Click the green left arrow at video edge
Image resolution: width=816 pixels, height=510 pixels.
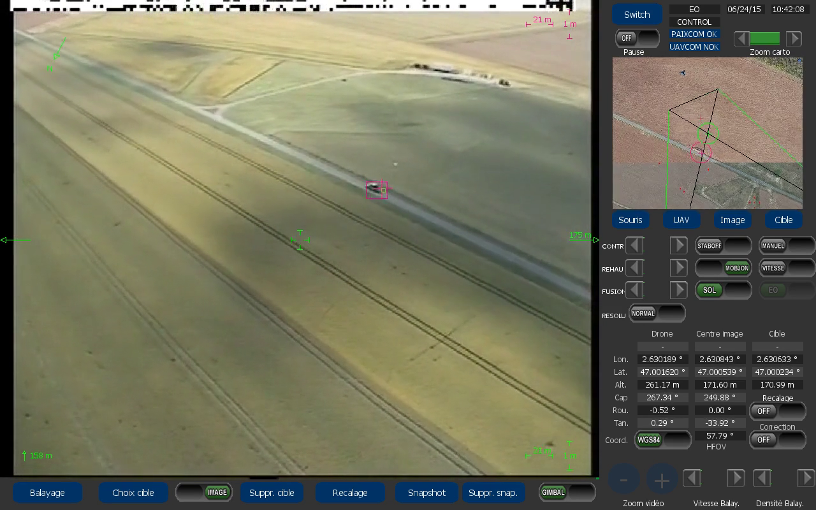15,240
